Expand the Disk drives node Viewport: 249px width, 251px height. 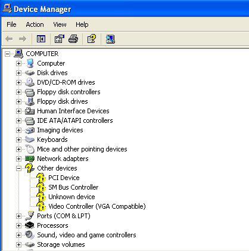pyautogui.click(x=18, y=73)
